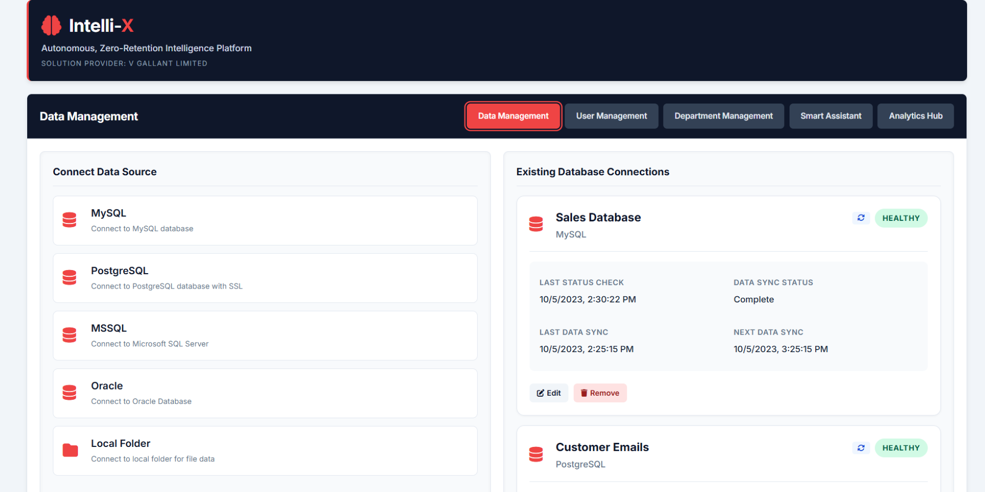Click the Local Folder icon
Screen dimensions: 985x492
point(70,450)
